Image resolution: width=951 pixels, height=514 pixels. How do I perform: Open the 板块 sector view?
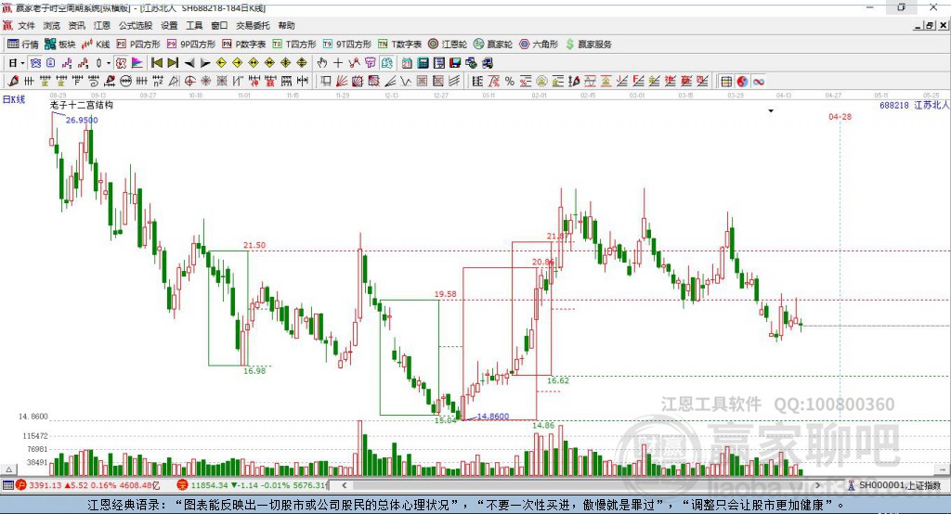click(x=59, y=45)
